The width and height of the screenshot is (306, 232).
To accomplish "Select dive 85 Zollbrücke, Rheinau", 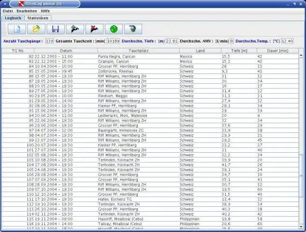I will [x=150, y=71].
